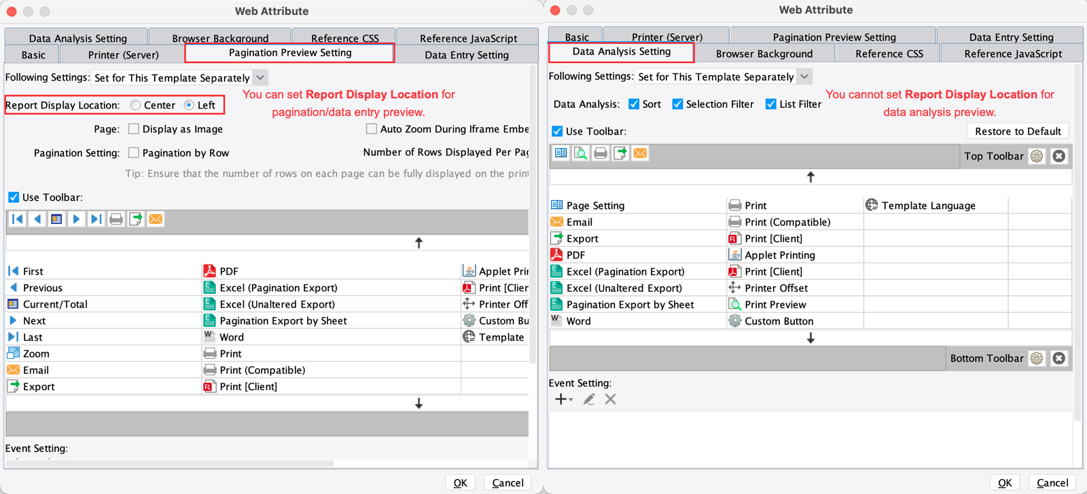Screen dimensions: 1087x494
Task: Toggle Sort data analysis checkbox
Action: pos(634,104)
